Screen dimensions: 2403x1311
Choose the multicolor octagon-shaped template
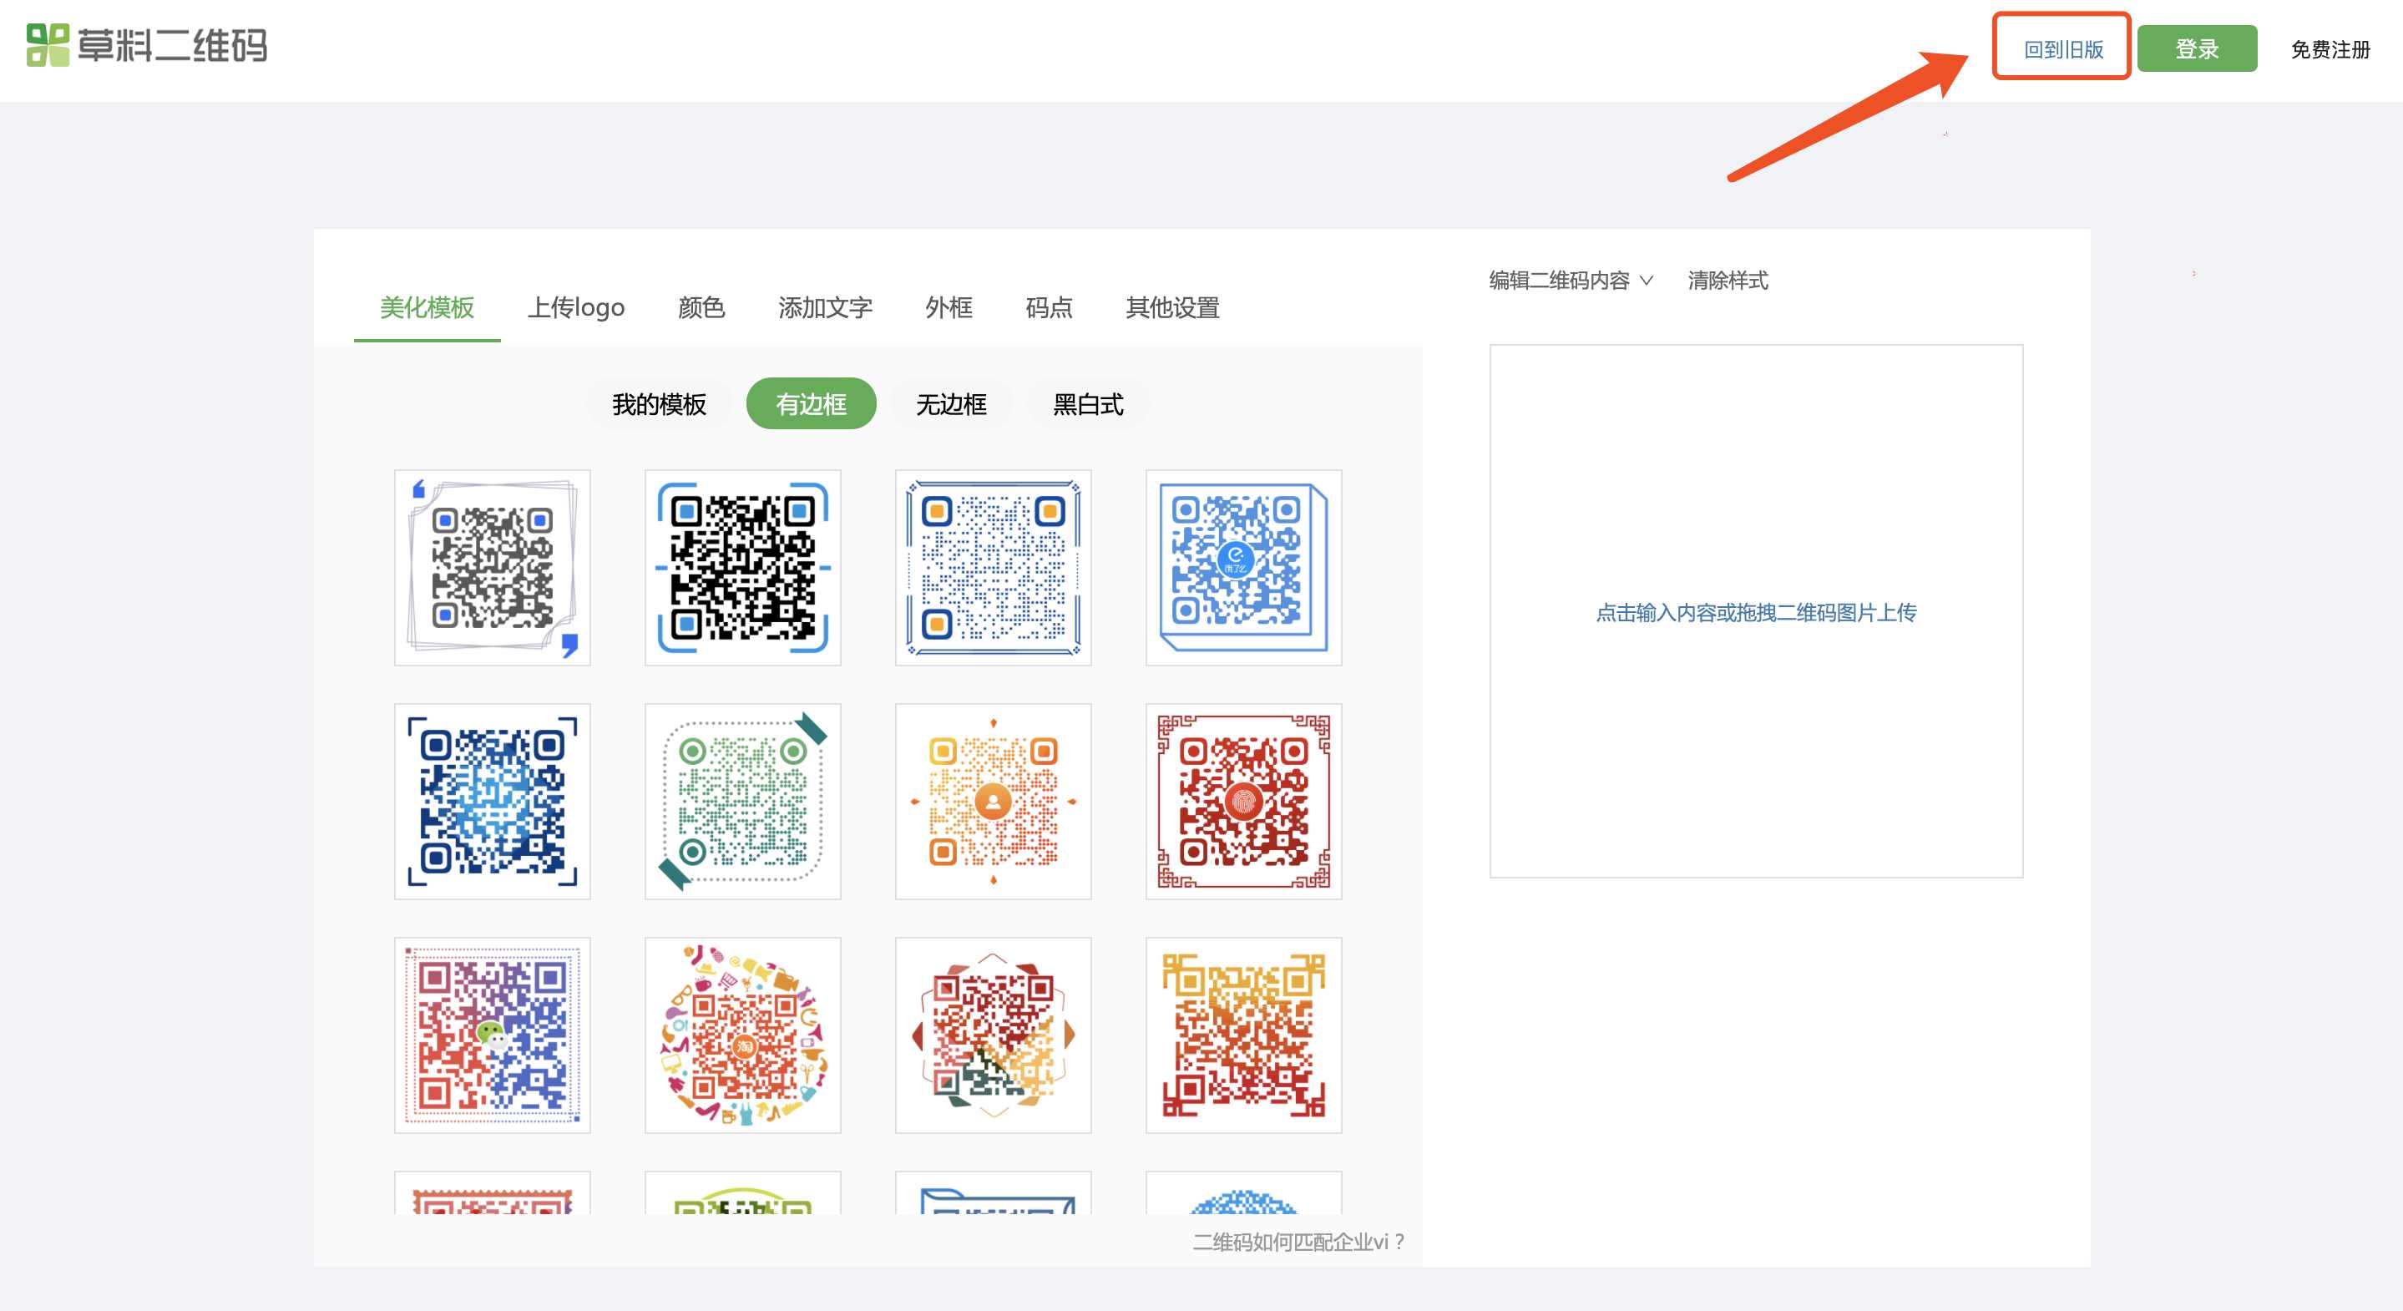pos(994,1035)
